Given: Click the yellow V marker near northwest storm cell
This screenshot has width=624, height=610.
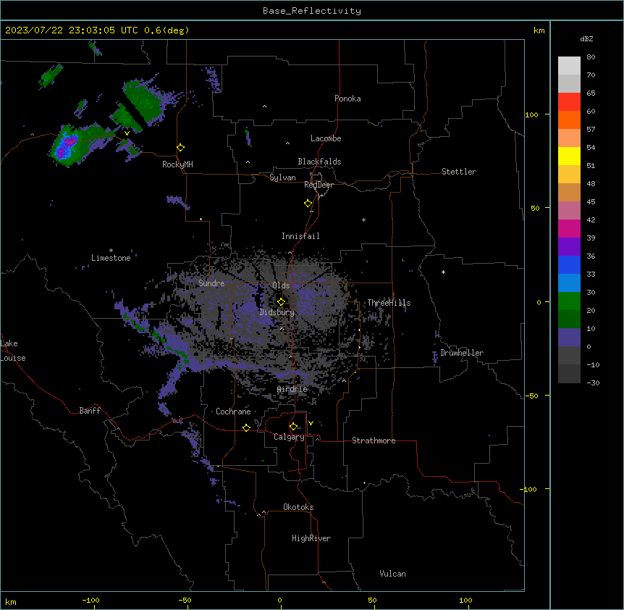Looking at the screenshot, I should coord(127,133).
